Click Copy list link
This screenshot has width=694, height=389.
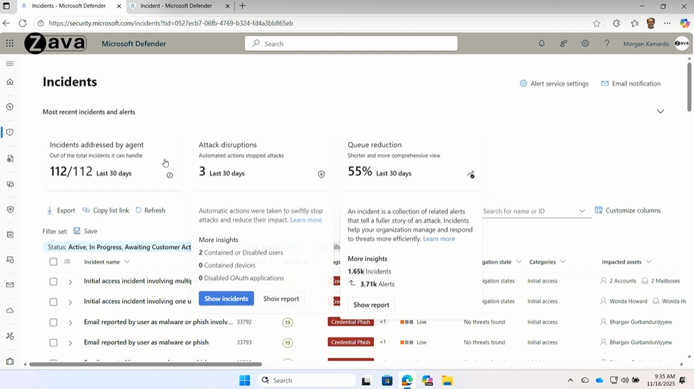click(x=106, y=211)
